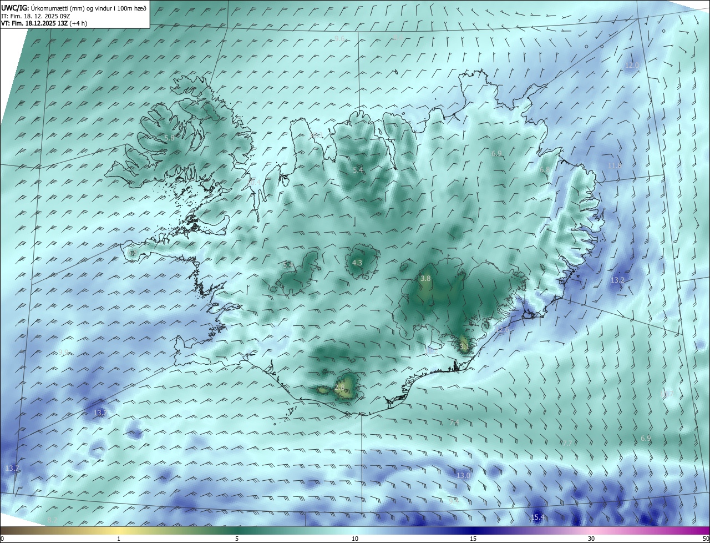Select the 'IT: Fim. 18. 12. 2025 09Z' line
This screenshot has height=543, width=710.
[x=37, y=16]
